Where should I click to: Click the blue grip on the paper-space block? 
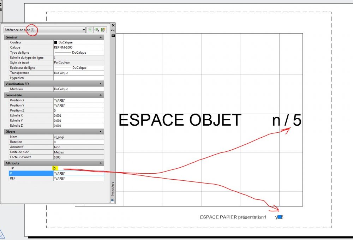[279, 217]
